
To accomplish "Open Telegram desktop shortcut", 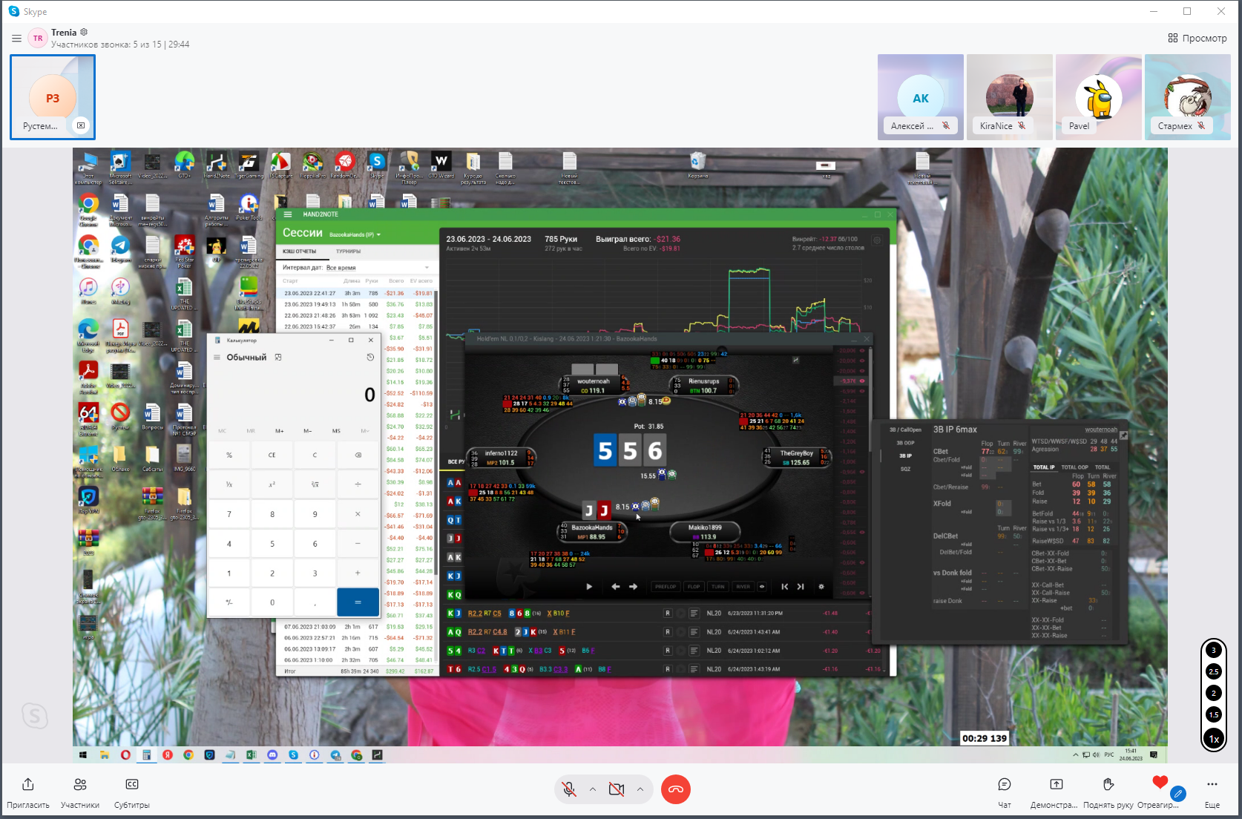I will click(120, 249).
